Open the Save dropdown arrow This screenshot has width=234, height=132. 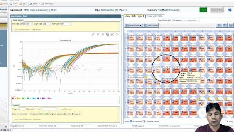(x=18, y=4)
